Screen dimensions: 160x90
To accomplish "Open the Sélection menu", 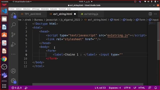I will [27, 9].
